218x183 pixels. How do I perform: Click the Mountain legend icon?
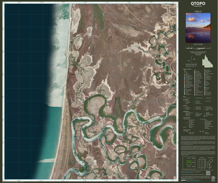[205, 89]
